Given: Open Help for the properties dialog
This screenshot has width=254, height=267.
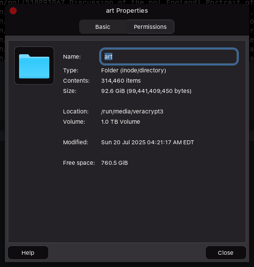Looking at the screenshot, I should point(28,253).
